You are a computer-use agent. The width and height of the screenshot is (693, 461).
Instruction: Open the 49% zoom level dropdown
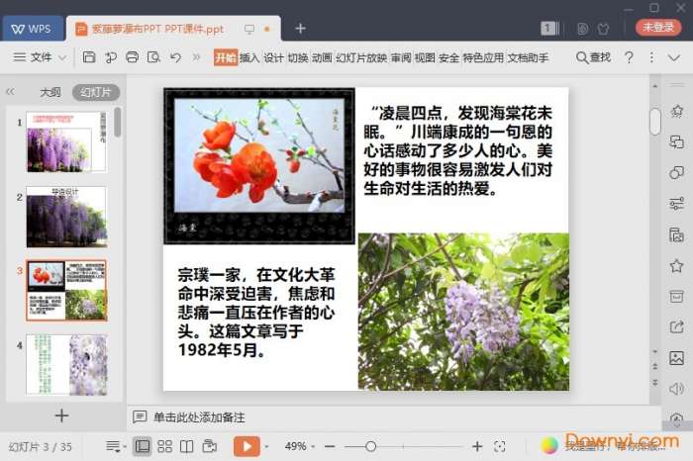click(x=300, y=446)
